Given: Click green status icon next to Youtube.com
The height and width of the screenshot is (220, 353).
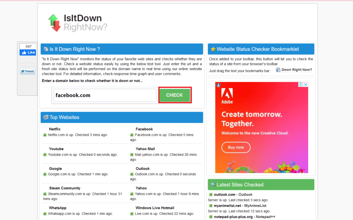Looking at the screenshot, I should tap(45, 155).
